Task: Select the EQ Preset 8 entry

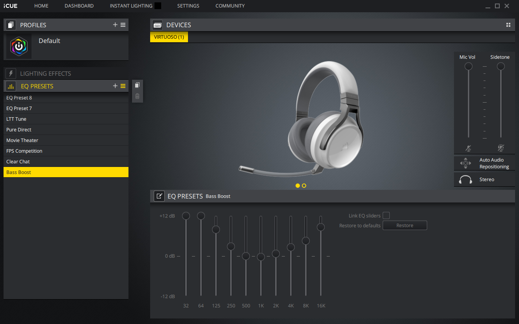Action: (66, 97)
